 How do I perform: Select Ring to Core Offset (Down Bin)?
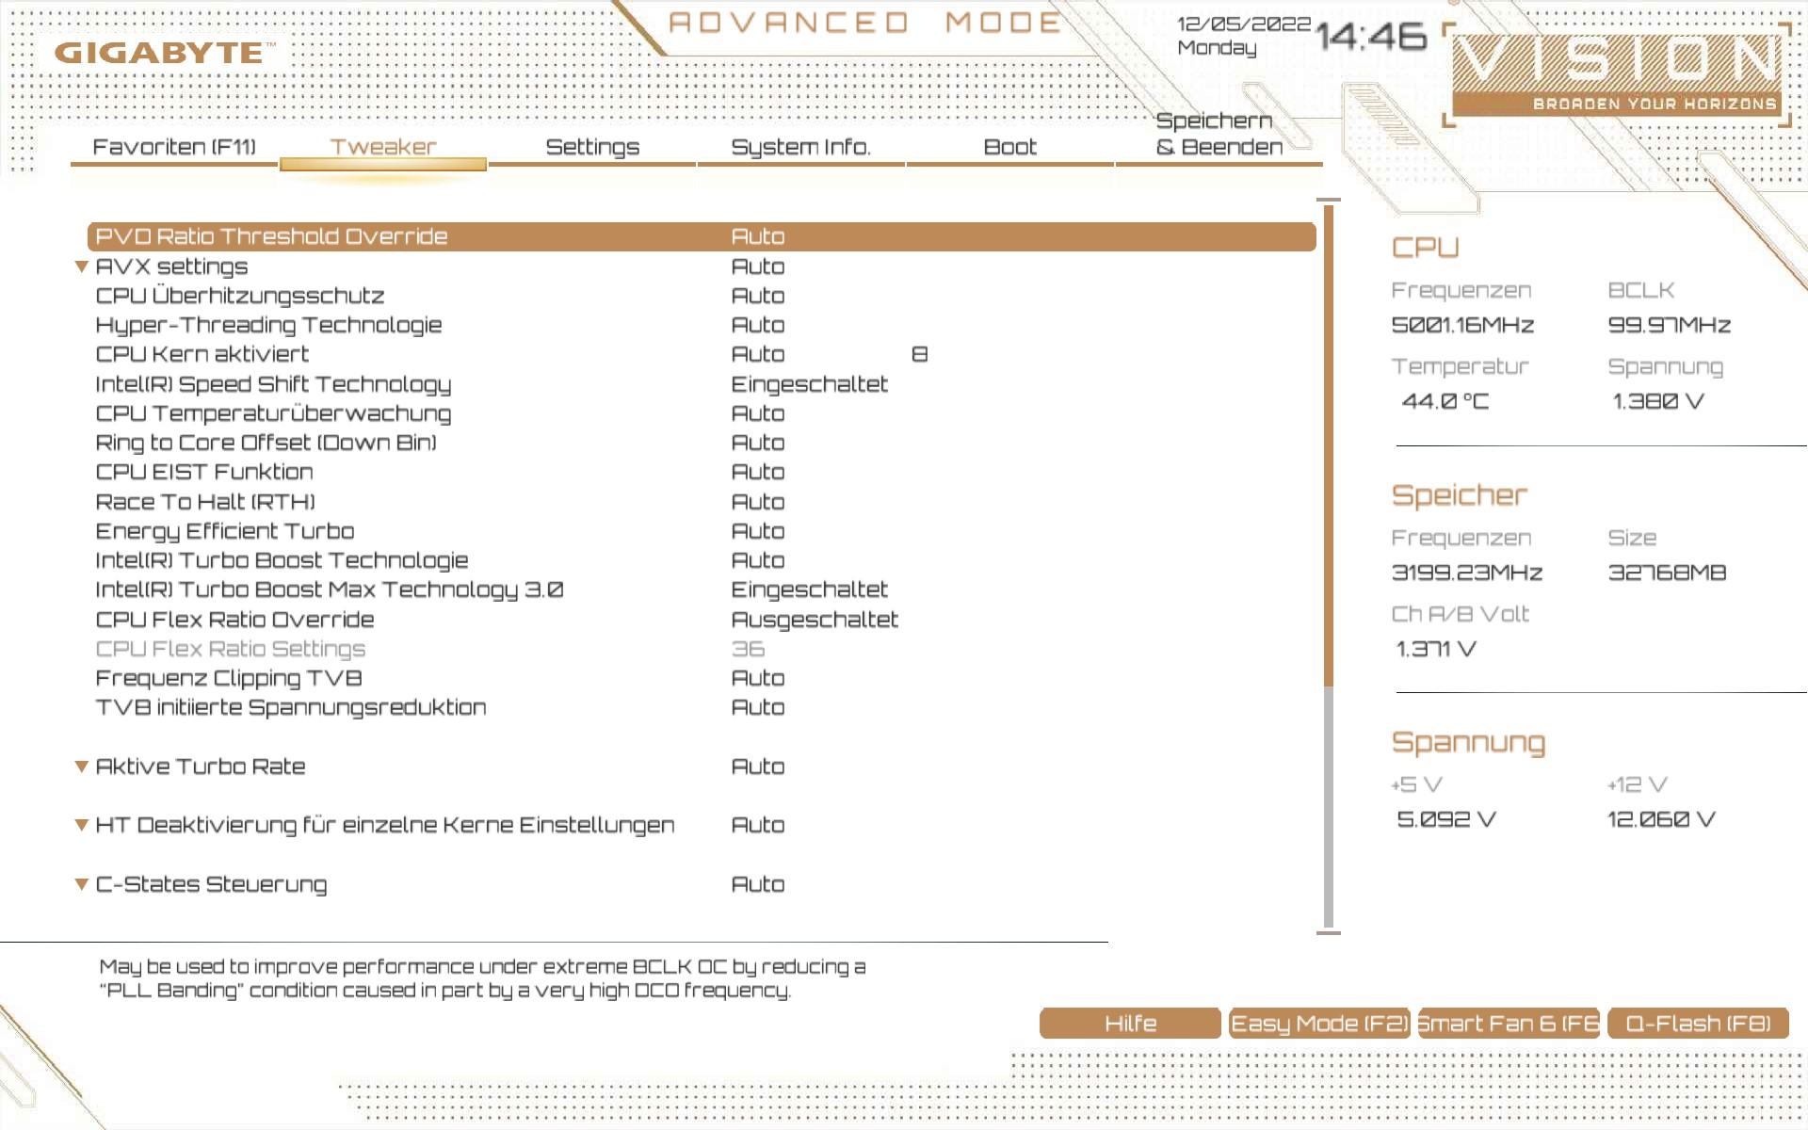pyautogui.click(x=266, y=443)
